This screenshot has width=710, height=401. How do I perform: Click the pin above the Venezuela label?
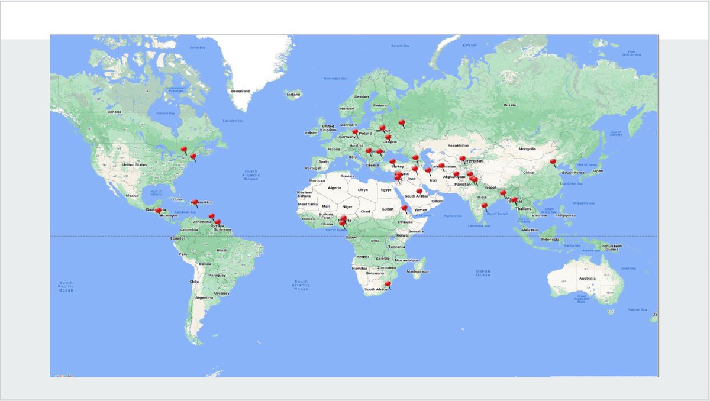tap(211, 217)
